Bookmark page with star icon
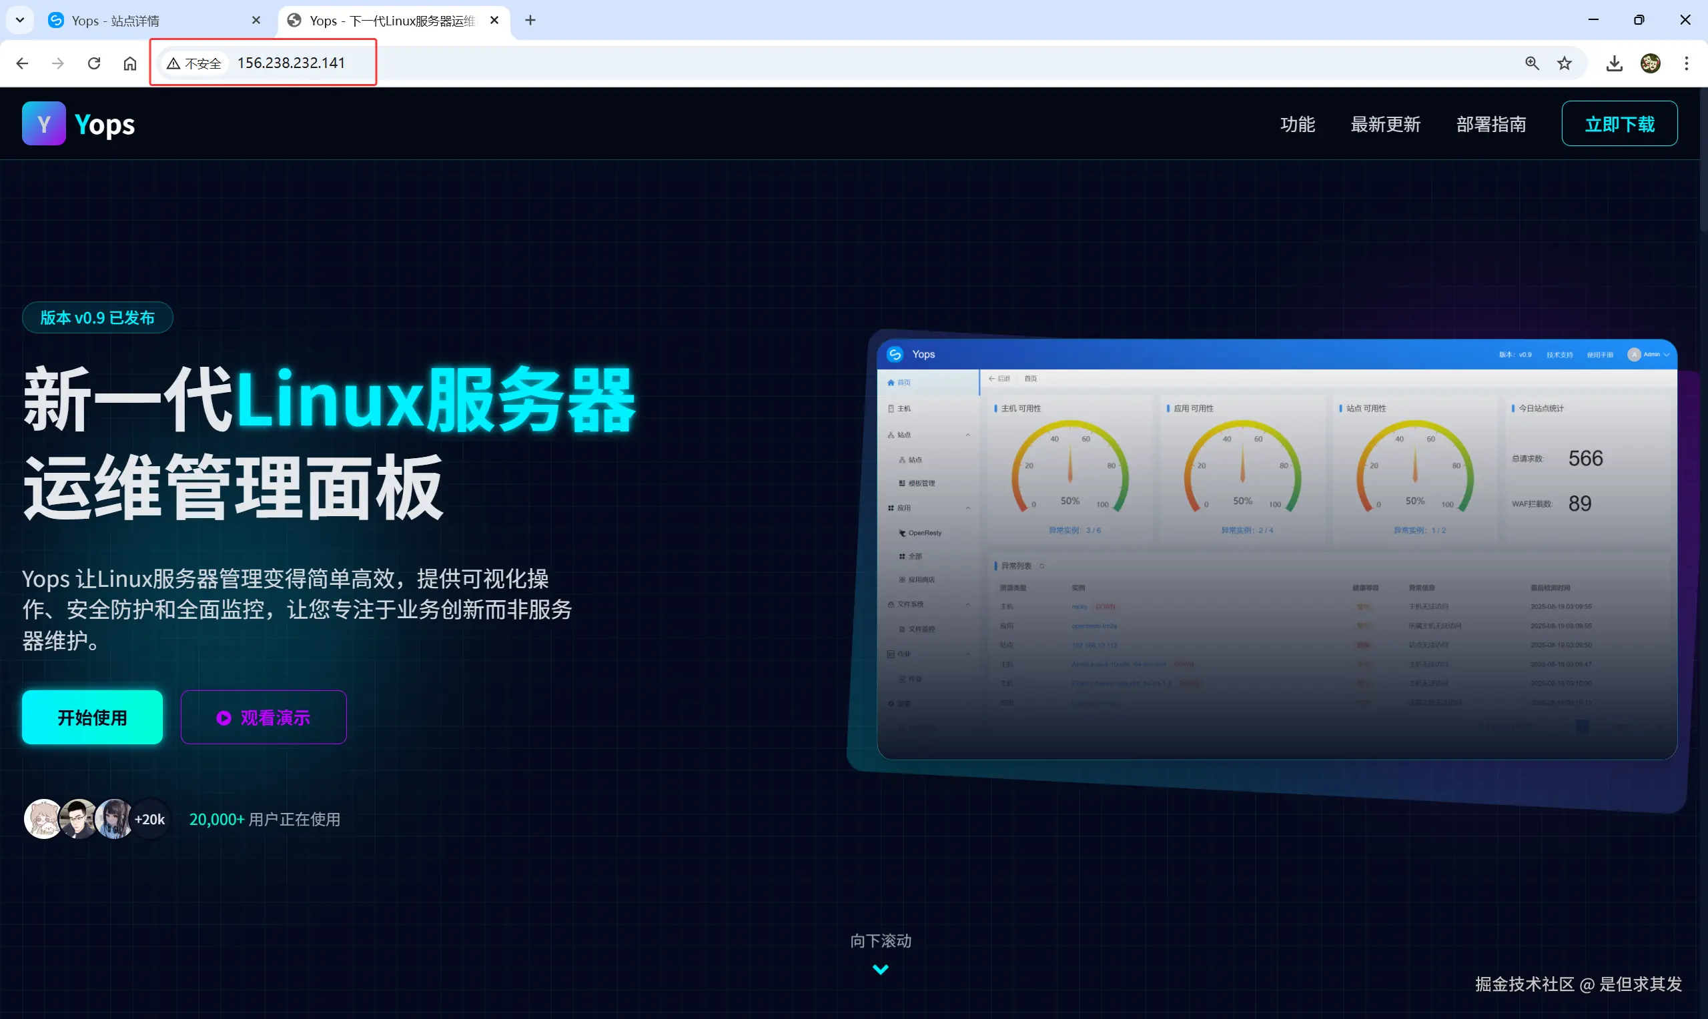1708x1019 pixels. [1565, 63]
